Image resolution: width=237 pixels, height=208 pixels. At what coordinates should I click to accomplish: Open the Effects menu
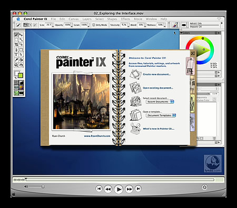(x=125, y=19)
